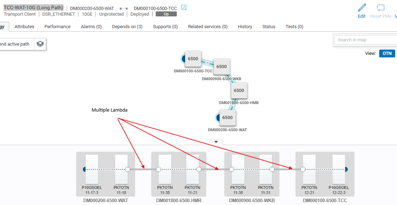397x205 pixels.
Task: Click the Search in map field
Action: 365,40
